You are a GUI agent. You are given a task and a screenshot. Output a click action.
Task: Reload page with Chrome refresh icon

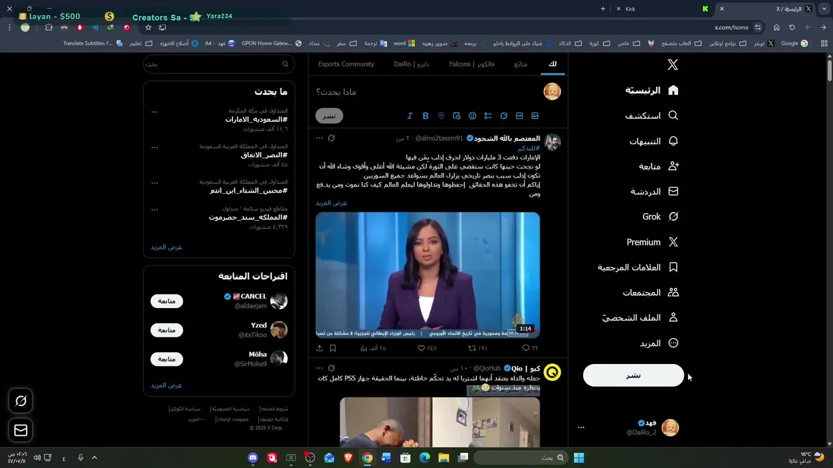point(792,27)
